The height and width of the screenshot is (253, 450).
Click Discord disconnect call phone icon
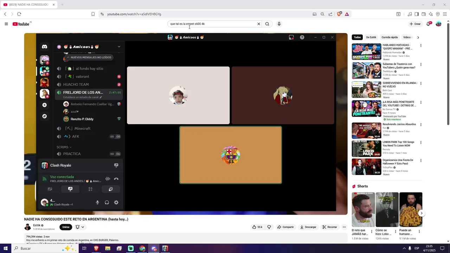[x=116, y=179]
